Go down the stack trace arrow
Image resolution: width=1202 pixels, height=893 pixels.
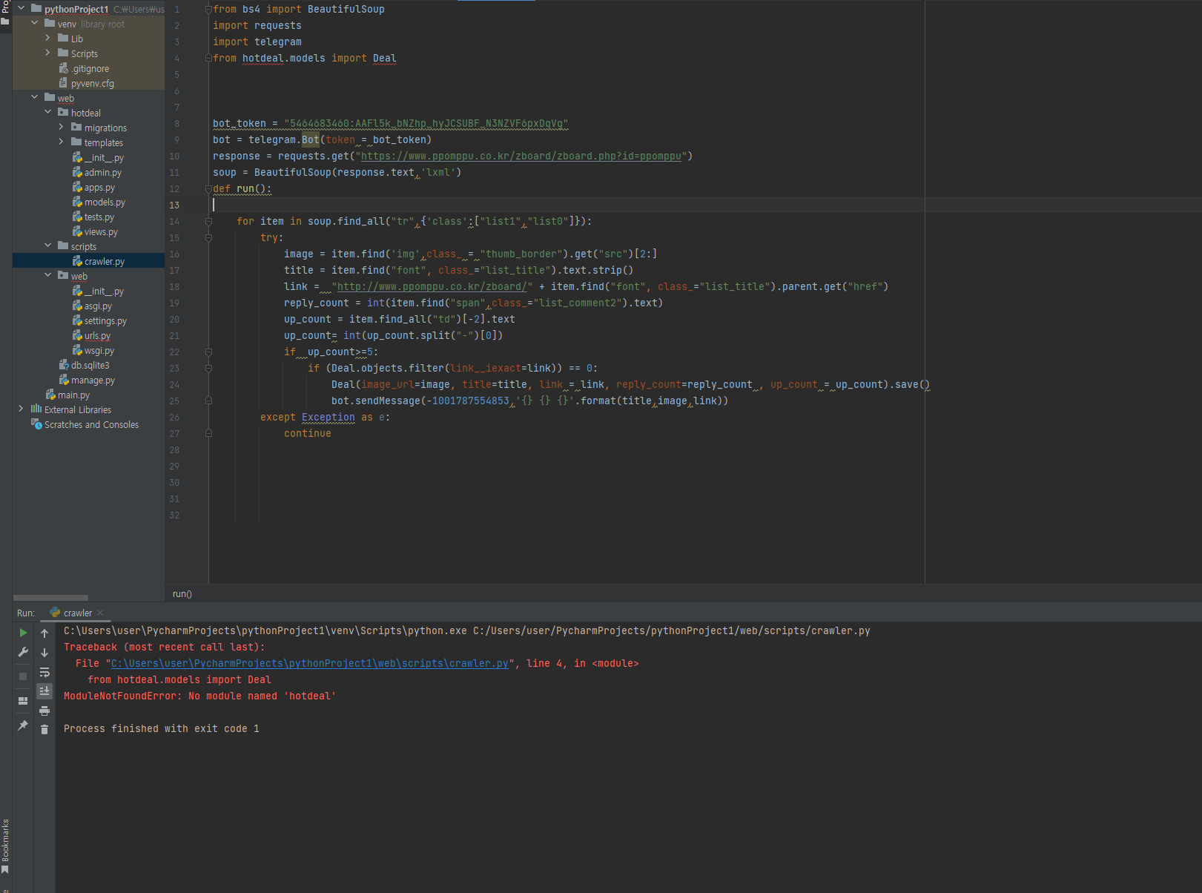tap(44, 653)
